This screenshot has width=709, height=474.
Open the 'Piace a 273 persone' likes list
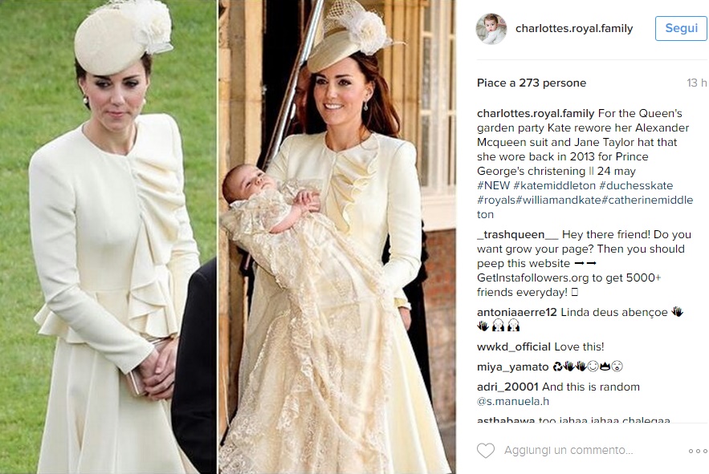pos(532,83)
